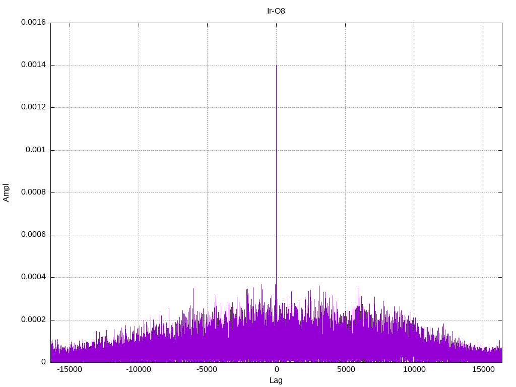Click the Lag x-axis label
This screenshot has height=387, width=516.
pyautogui.click(x=276, y=380)
